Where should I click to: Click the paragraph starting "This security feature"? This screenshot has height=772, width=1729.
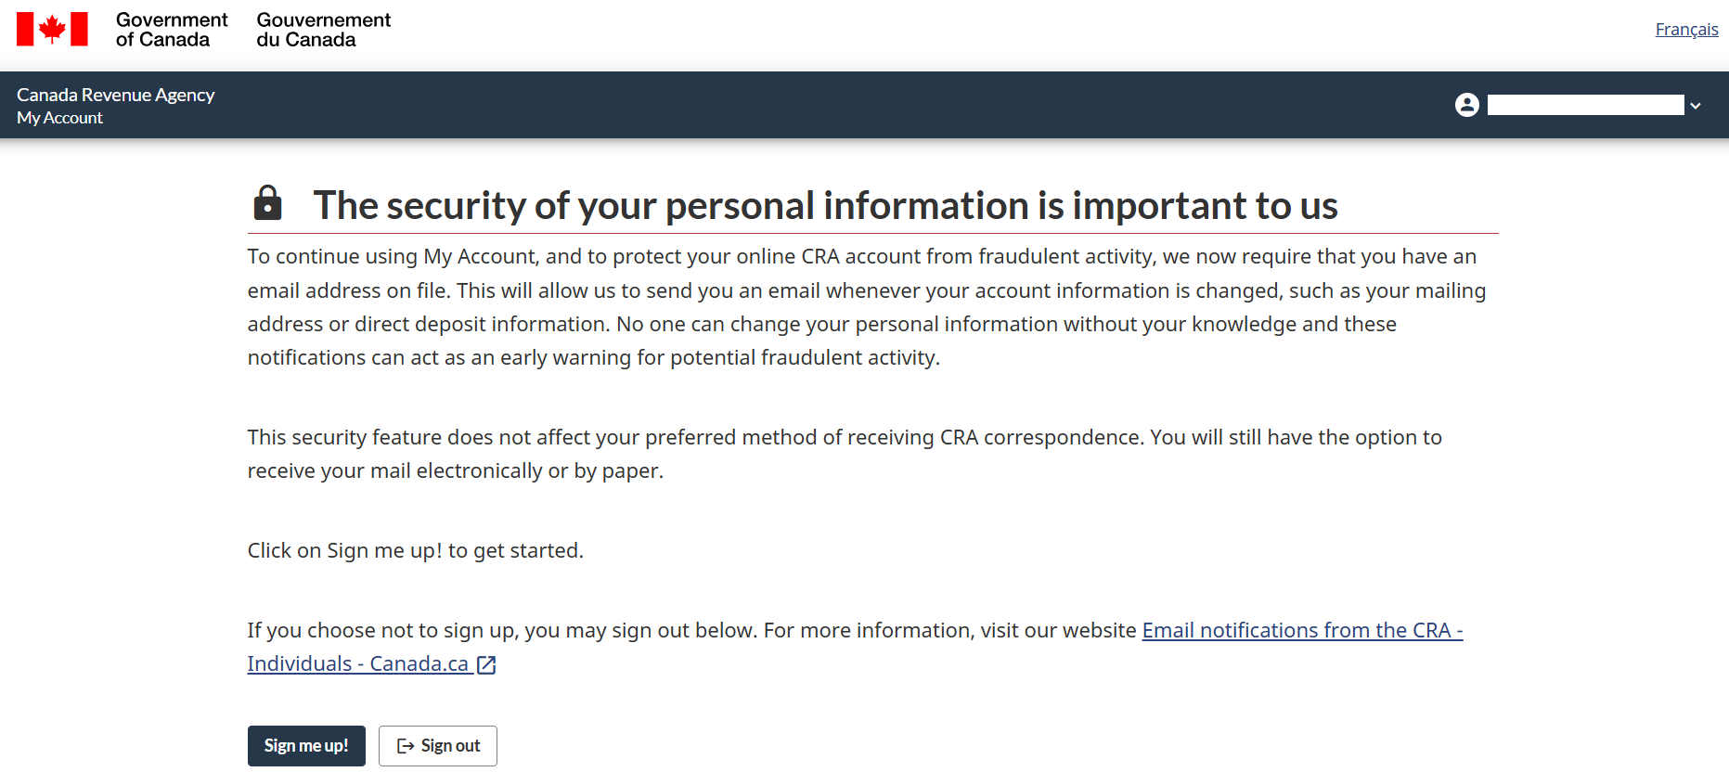click(x=844, y=454)
